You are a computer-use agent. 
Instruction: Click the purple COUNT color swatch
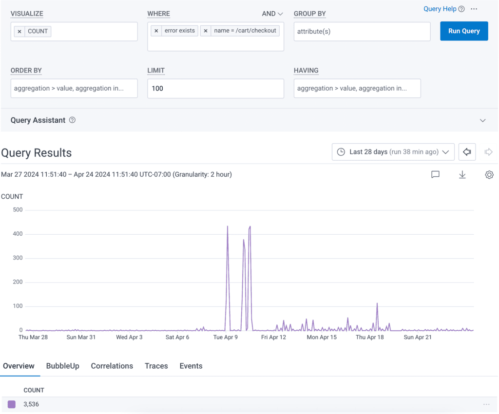pyautogui.click(x=12, y=404)
